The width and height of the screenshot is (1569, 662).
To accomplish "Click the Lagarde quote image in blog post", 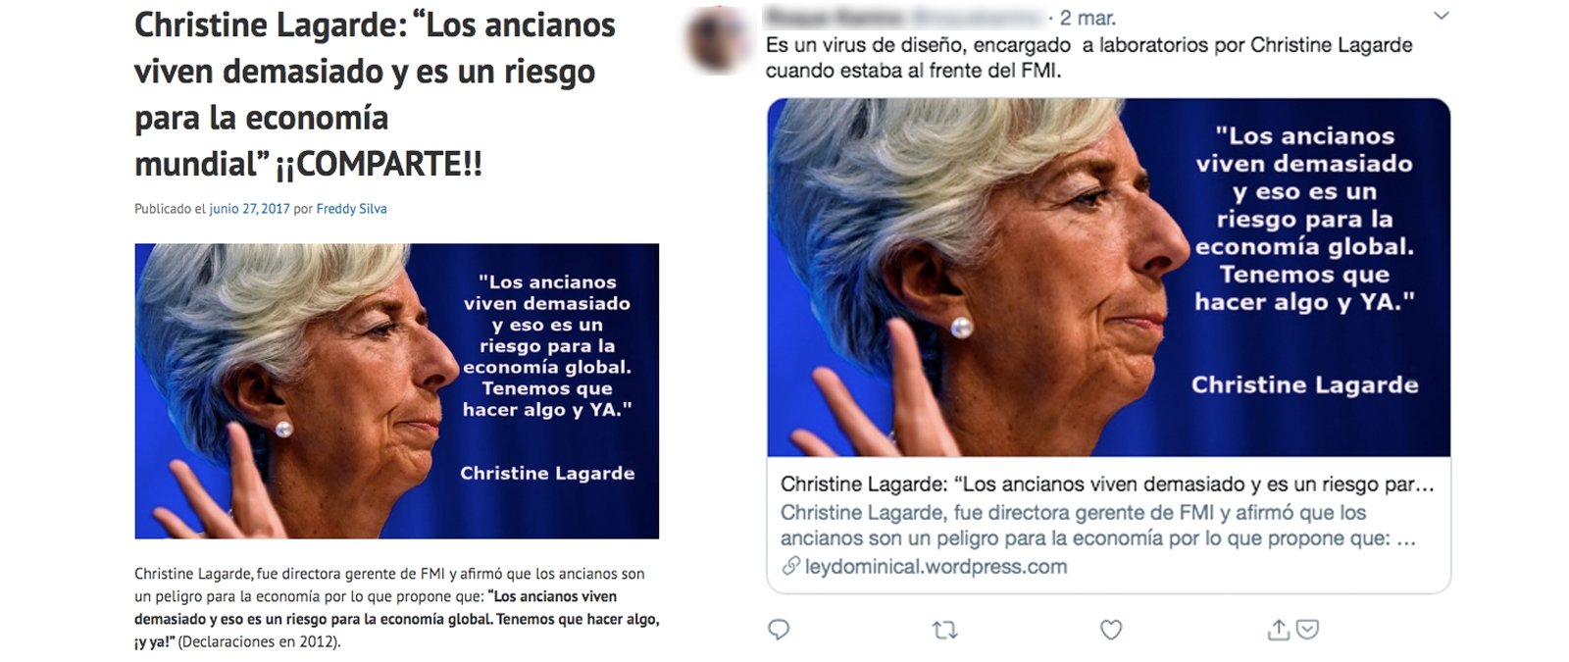I will click(x=396, y=390).
